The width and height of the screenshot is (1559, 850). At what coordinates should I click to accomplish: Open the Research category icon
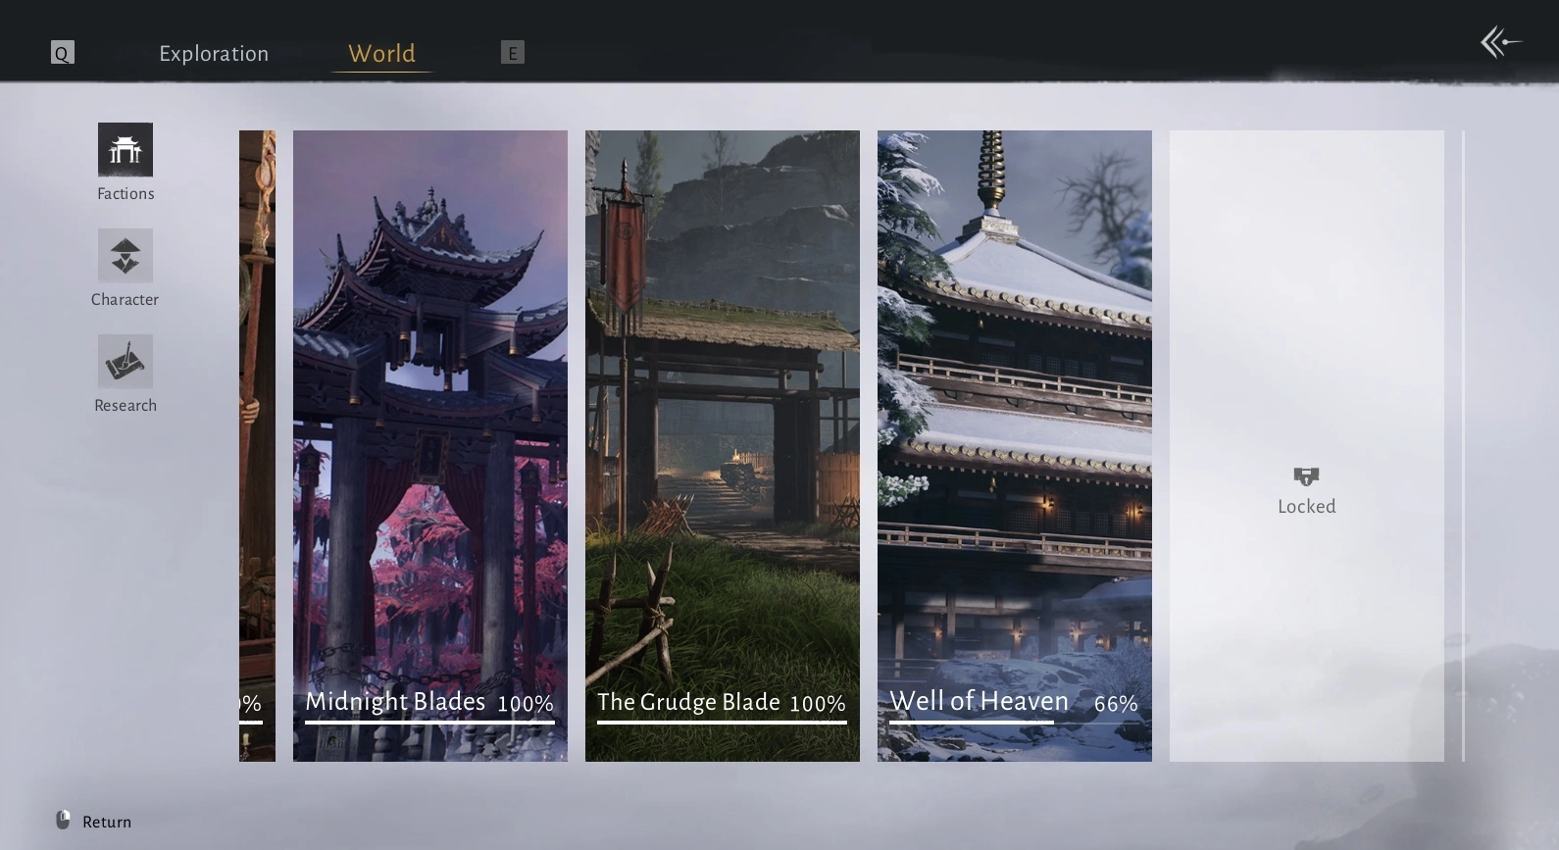pyautogui.click(x=126, y=362)
